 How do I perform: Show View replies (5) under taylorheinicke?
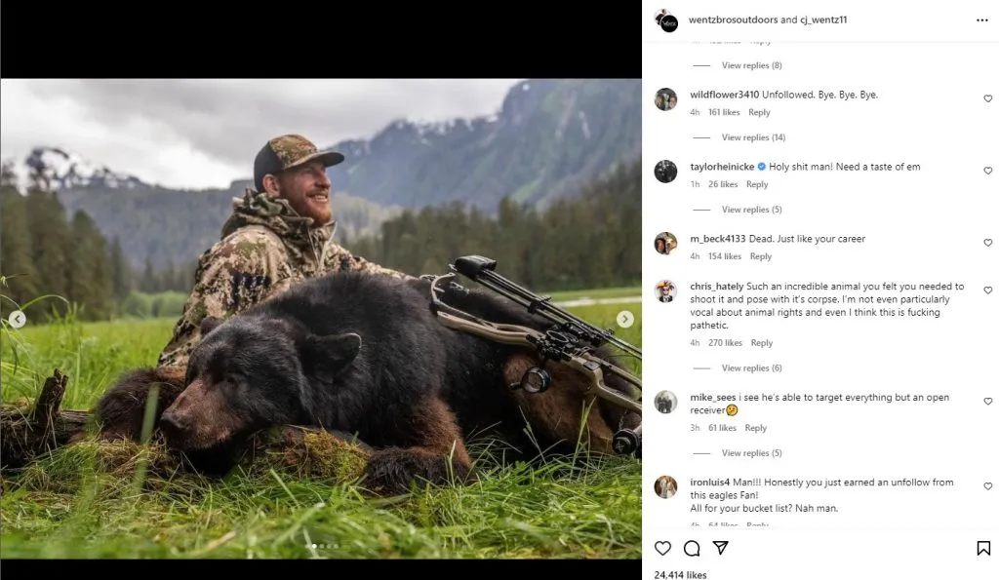(751, 210)
